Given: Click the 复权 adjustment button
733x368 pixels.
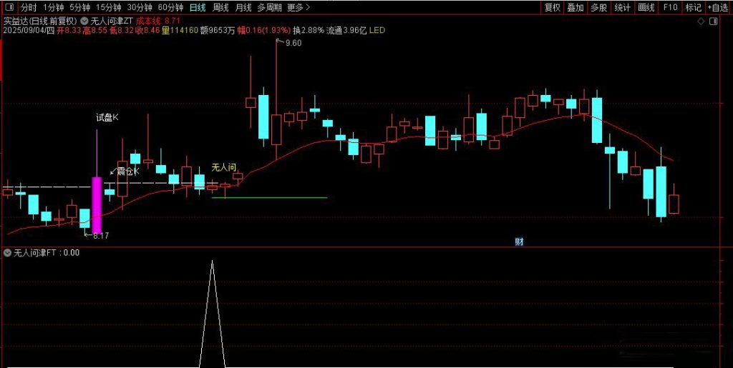Looking at the screenshot, I should coord(553,8).
